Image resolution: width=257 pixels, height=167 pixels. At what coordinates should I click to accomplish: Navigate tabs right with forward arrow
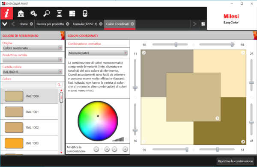pos(194,24)
